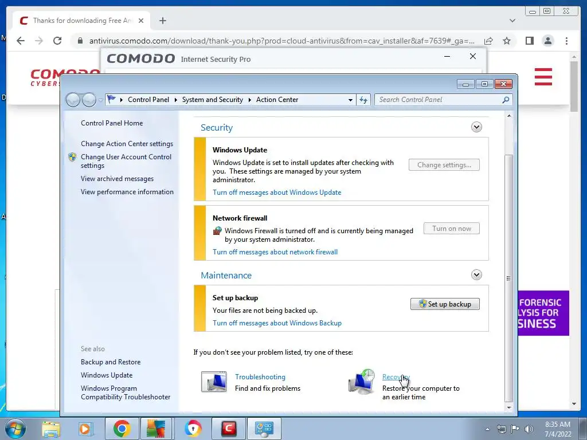Switch to Google Chrome in the taskbar
587x440 pixels.
point(122,429)
